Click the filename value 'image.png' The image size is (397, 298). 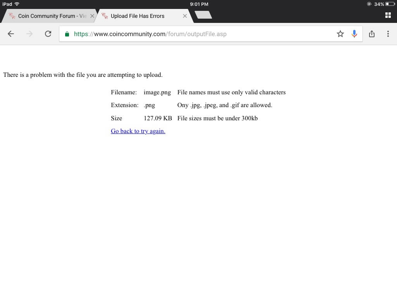(157, 92)
